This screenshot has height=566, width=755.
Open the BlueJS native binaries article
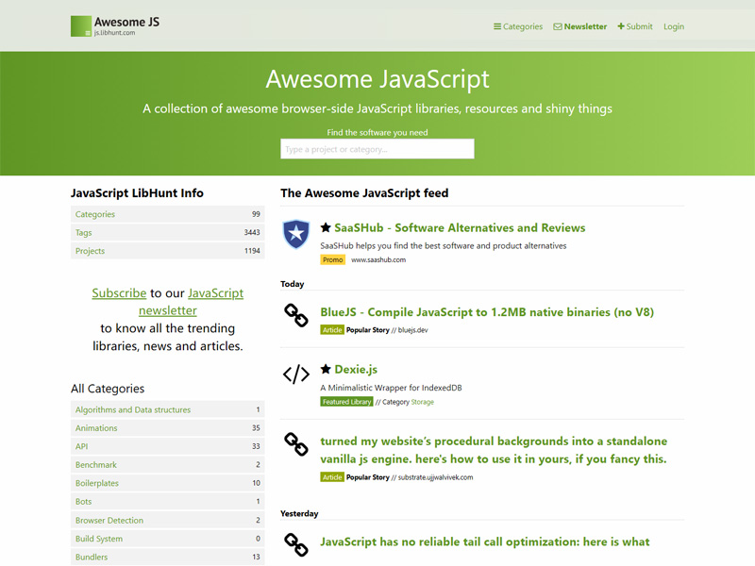point(487,312)
